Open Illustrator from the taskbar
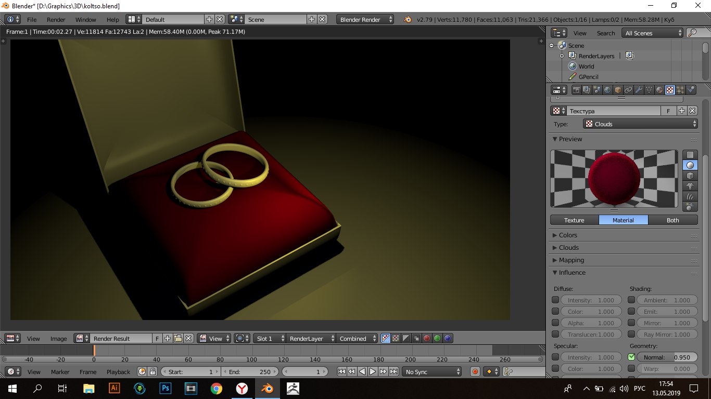The height and width of the screenshot is (399, 711). click(x=115, y=388)
